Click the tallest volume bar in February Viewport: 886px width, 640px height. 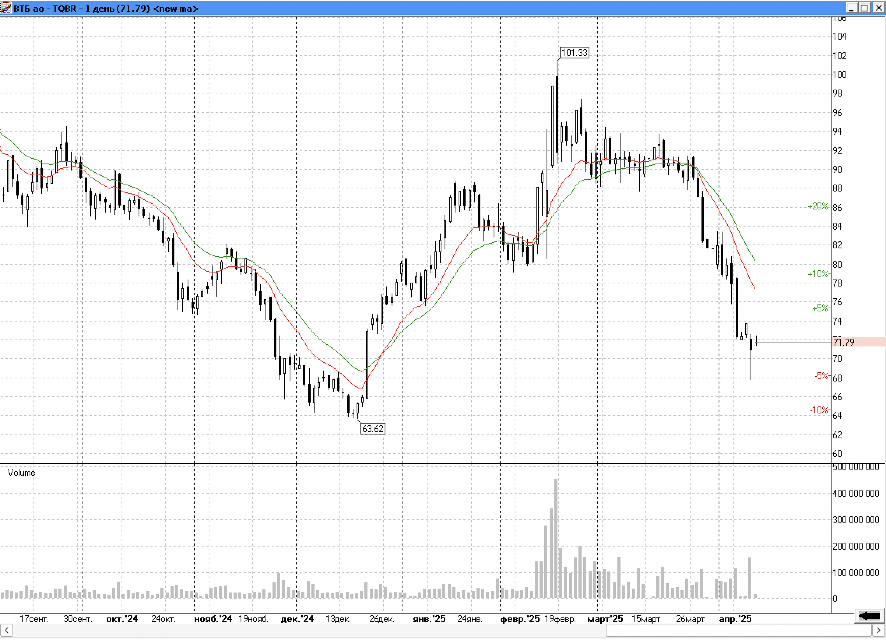click(556, 539)
